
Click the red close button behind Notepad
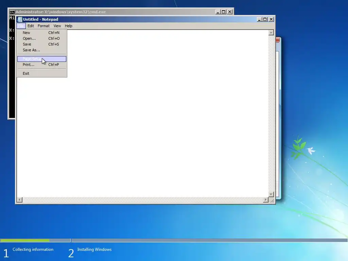click(278, 40)
